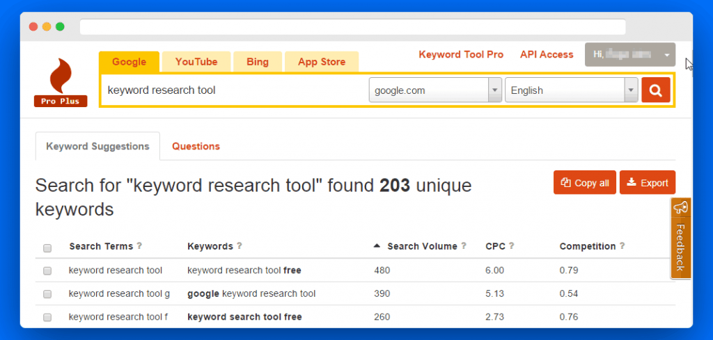Sort by the CPC column header
This screenshot has height=340, width=713.
(495, 246)
